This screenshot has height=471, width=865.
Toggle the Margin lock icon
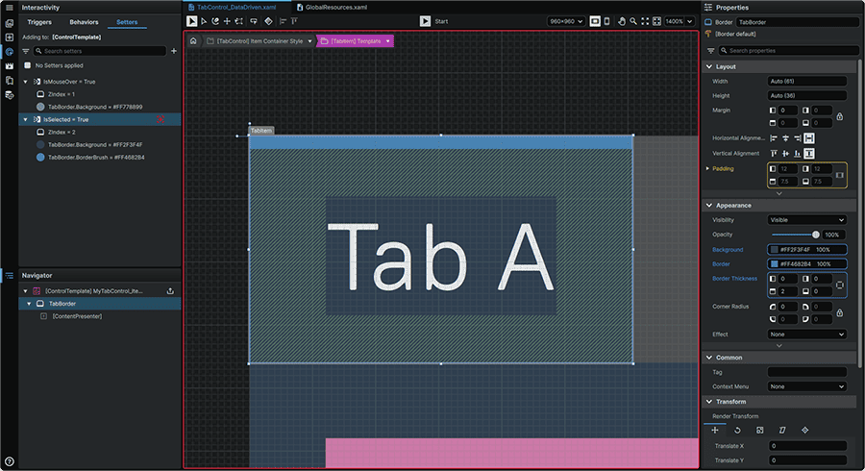coord(840,116)
